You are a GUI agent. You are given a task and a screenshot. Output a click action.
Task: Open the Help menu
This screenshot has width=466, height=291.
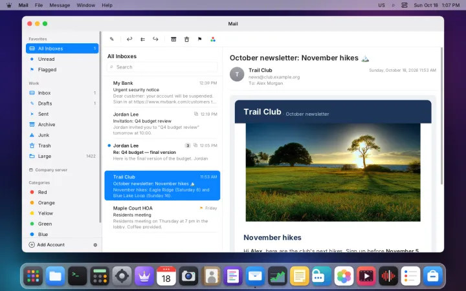pyautogui.click(x=107, y=5)
